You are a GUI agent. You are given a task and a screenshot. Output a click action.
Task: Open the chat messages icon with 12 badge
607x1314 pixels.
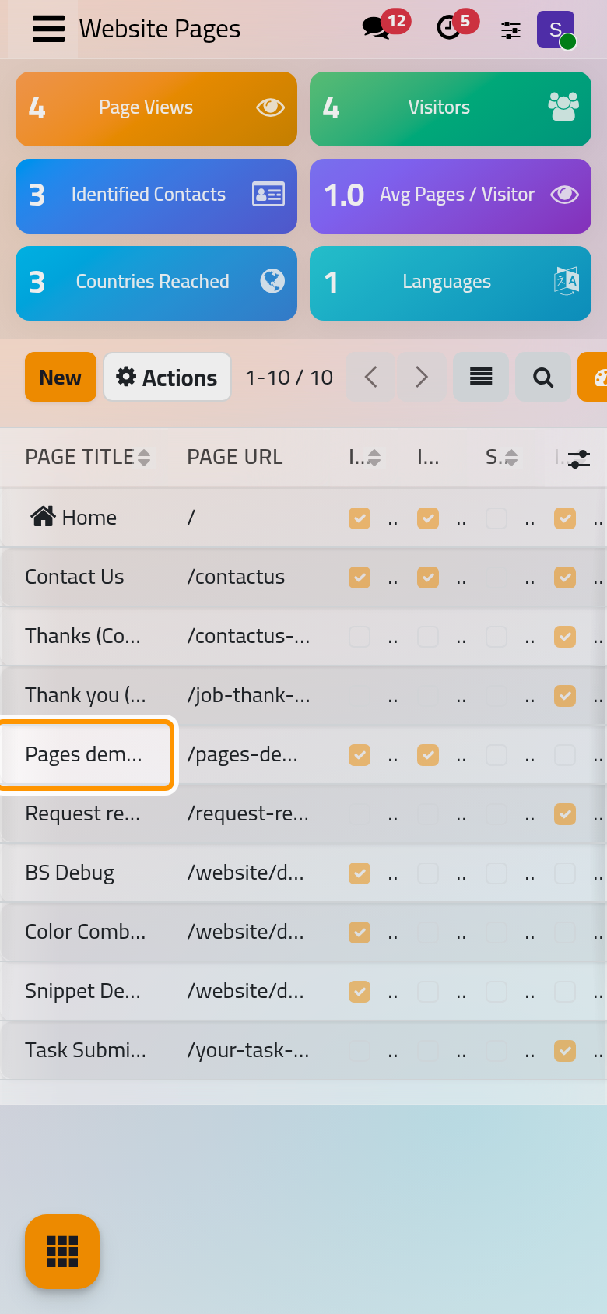pyautogui.click(x=377, y=29)
